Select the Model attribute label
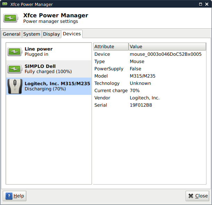Viewport: 212px width, 205px height. pos(101,76)
